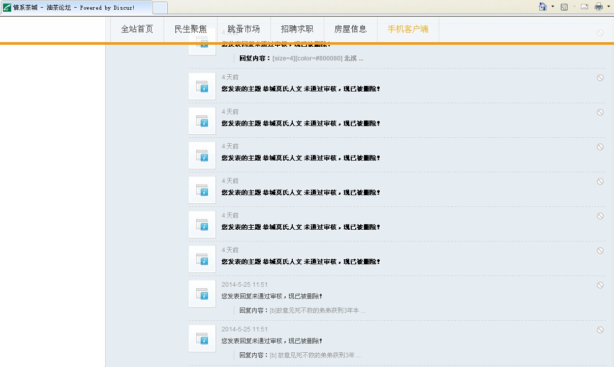Screen dimensions: 614x367
Task: Switch to the 情系茶城 - 油茶论坛 browser tab
Action: click(x=76, y=7)
